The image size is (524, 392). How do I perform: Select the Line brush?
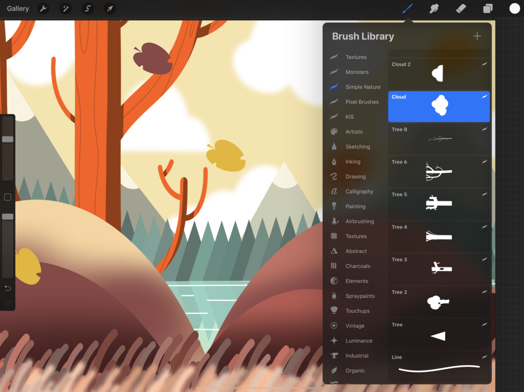click(439, 366)
